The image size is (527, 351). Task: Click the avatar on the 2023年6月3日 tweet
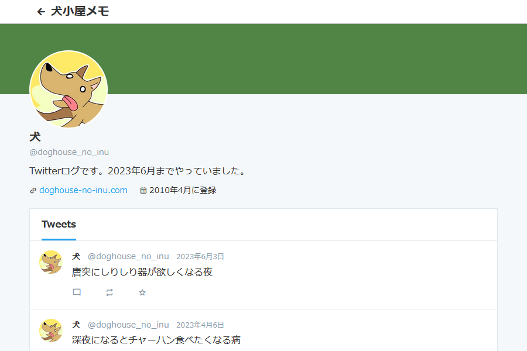point(51,262)
